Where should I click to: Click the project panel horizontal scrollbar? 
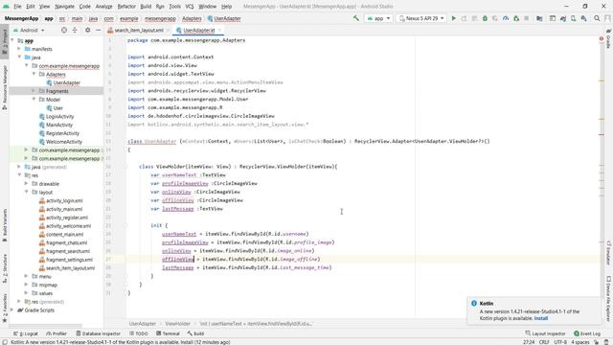click(x=46, y=326)
